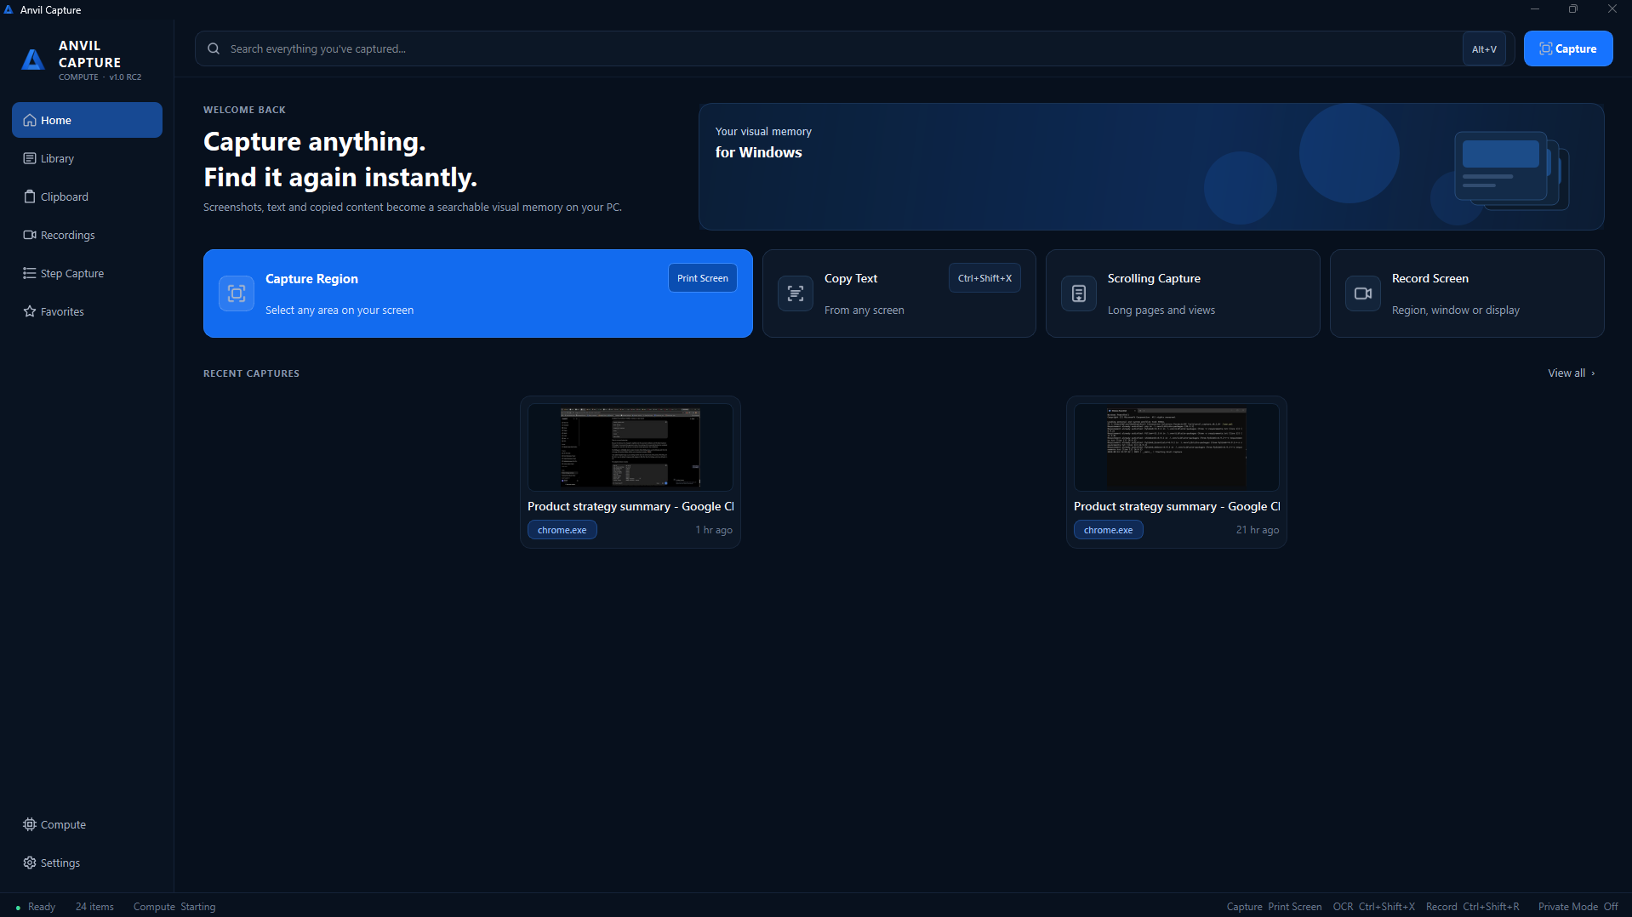Click the Compute chip icon
The width and height of the screenshot is (1632, 917).
tap(30, 824)
